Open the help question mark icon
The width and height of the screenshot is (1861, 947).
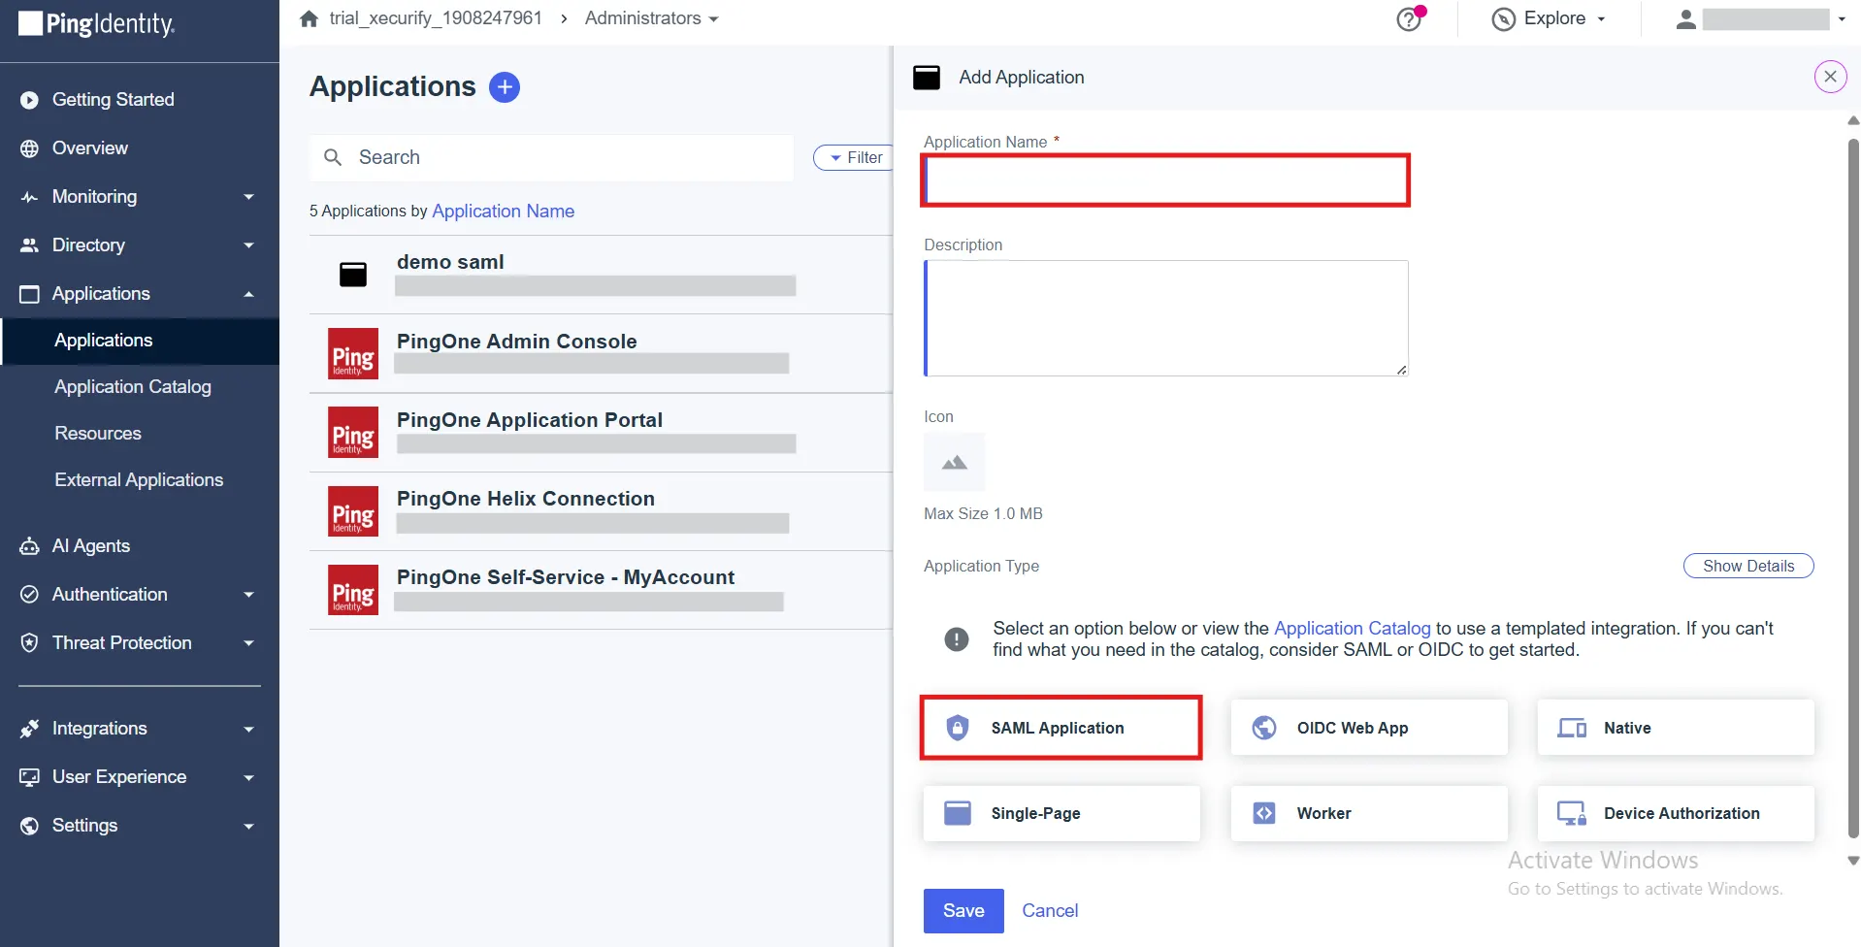click(1409, 19)
